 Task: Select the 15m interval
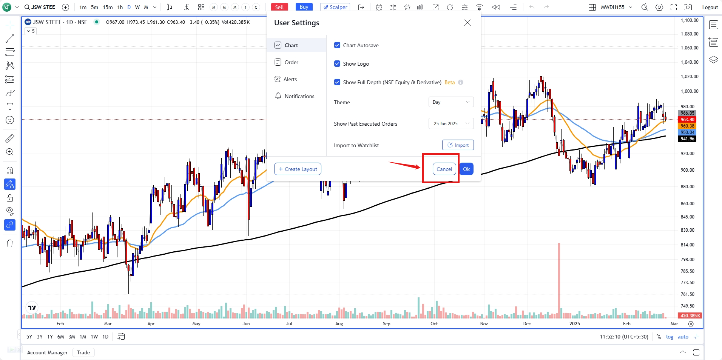click(x=108, y=7)
